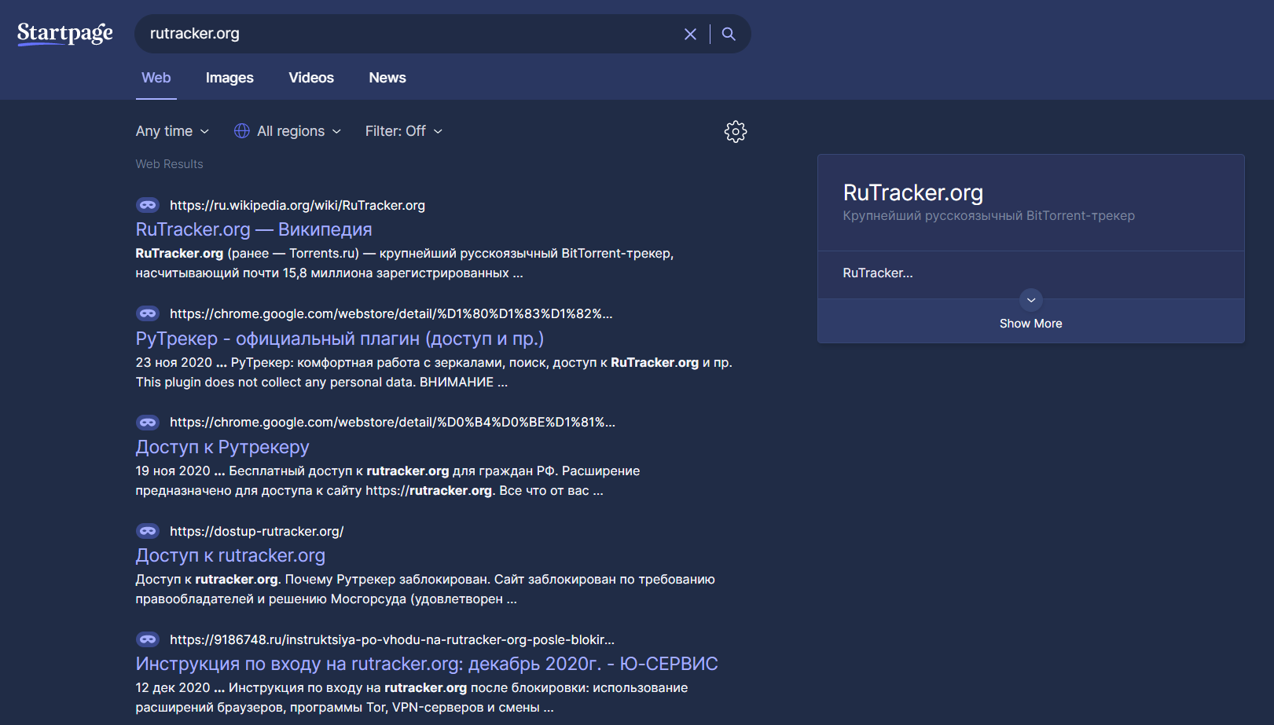This screenshot has height=725, width=1274.
Task: Click the RuTracker... snippet in side panel
Action: [x=878, y=273]
